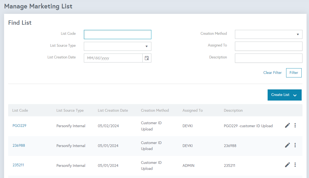Open list PGO229 link

click(19, 126)
